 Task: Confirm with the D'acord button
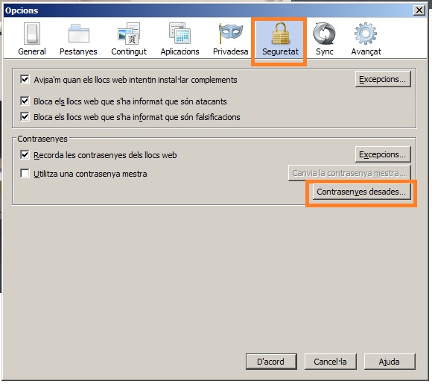pos(271,362)
